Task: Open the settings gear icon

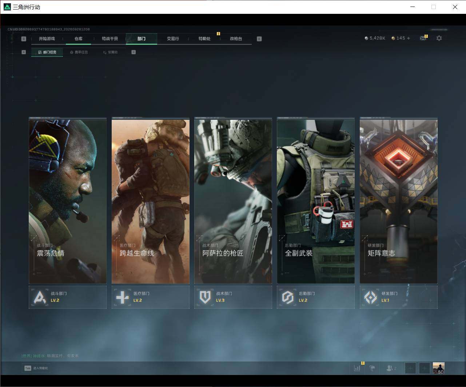Action: point(439,38)
